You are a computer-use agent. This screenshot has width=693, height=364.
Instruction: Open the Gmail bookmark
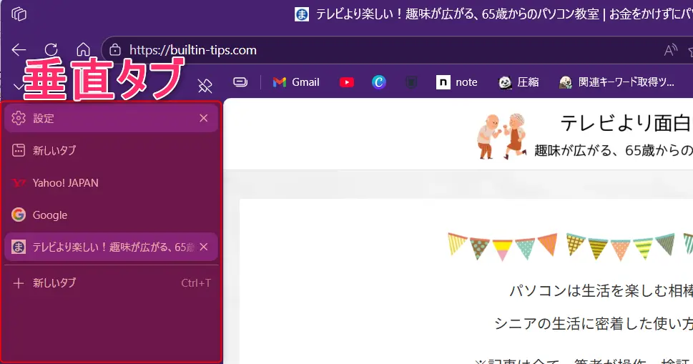pos(296,82)
